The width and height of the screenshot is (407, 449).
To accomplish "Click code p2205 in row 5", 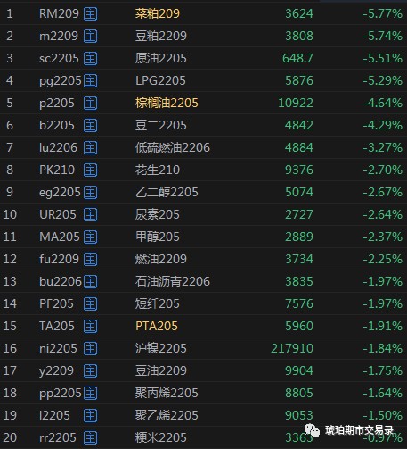I will click(57, 104).
